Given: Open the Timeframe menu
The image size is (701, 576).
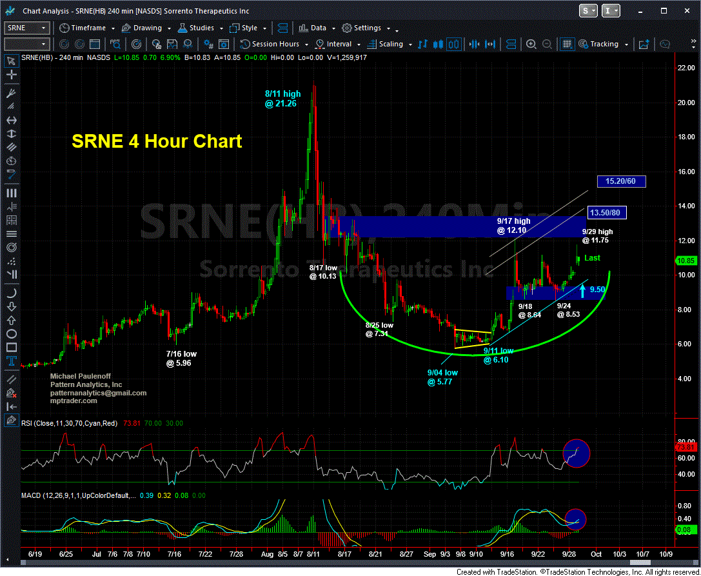Looking at the screenshot, I should 87,28.
